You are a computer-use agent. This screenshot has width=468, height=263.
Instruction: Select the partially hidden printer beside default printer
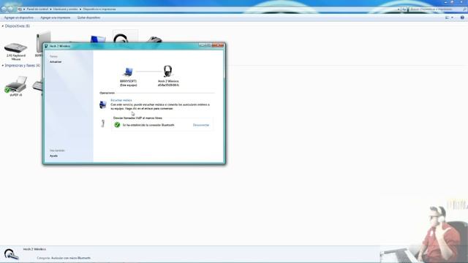click(37, 86)
